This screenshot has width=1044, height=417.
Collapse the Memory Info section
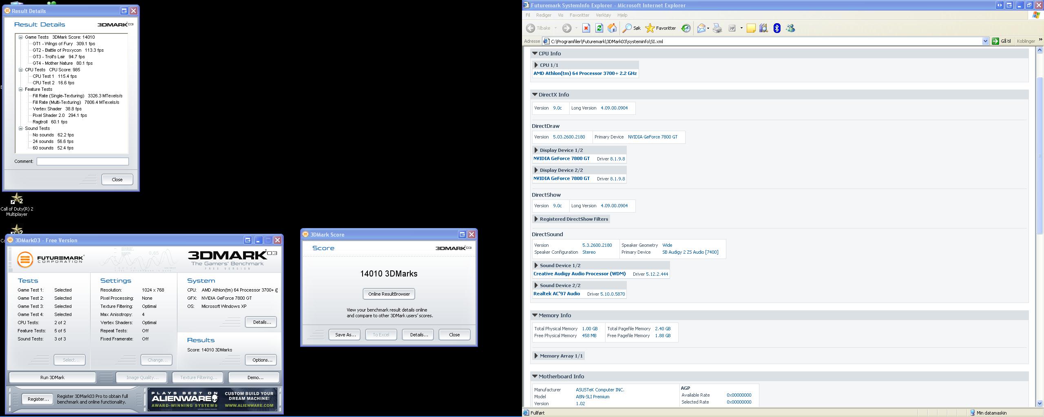[535, 315]
